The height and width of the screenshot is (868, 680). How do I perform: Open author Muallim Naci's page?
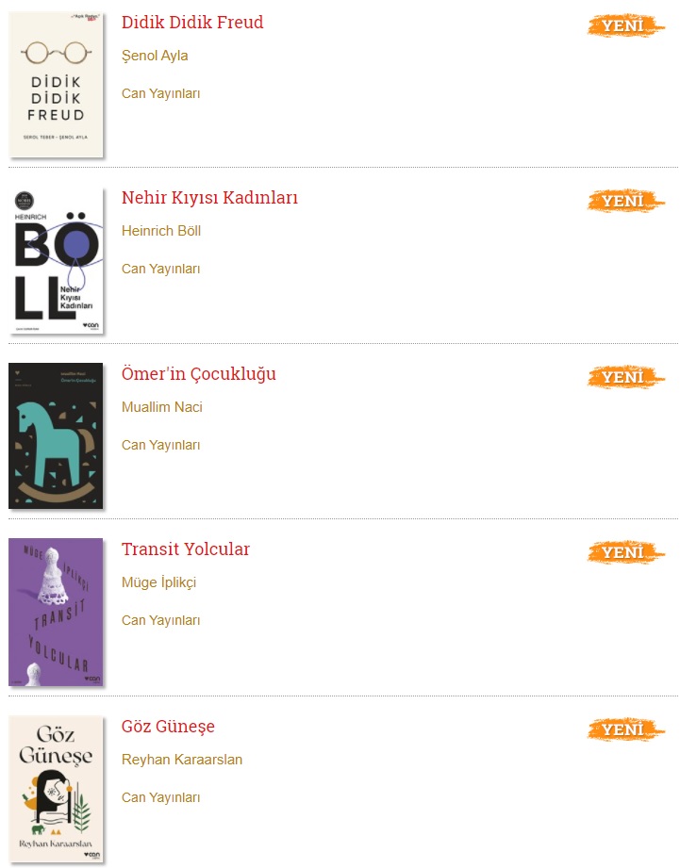coord(162,407)
